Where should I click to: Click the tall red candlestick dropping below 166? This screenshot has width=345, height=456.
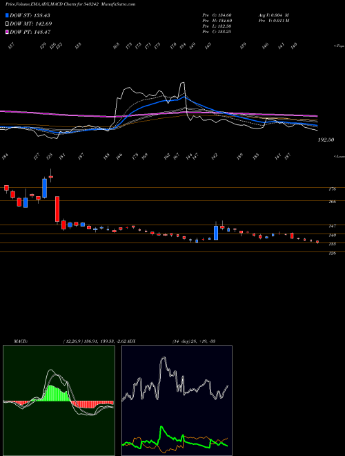click(x=57, y=209)
